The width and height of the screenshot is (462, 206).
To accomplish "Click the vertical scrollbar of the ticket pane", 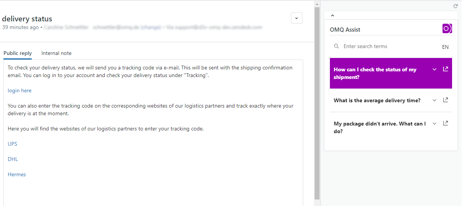I will pos(317,103).
